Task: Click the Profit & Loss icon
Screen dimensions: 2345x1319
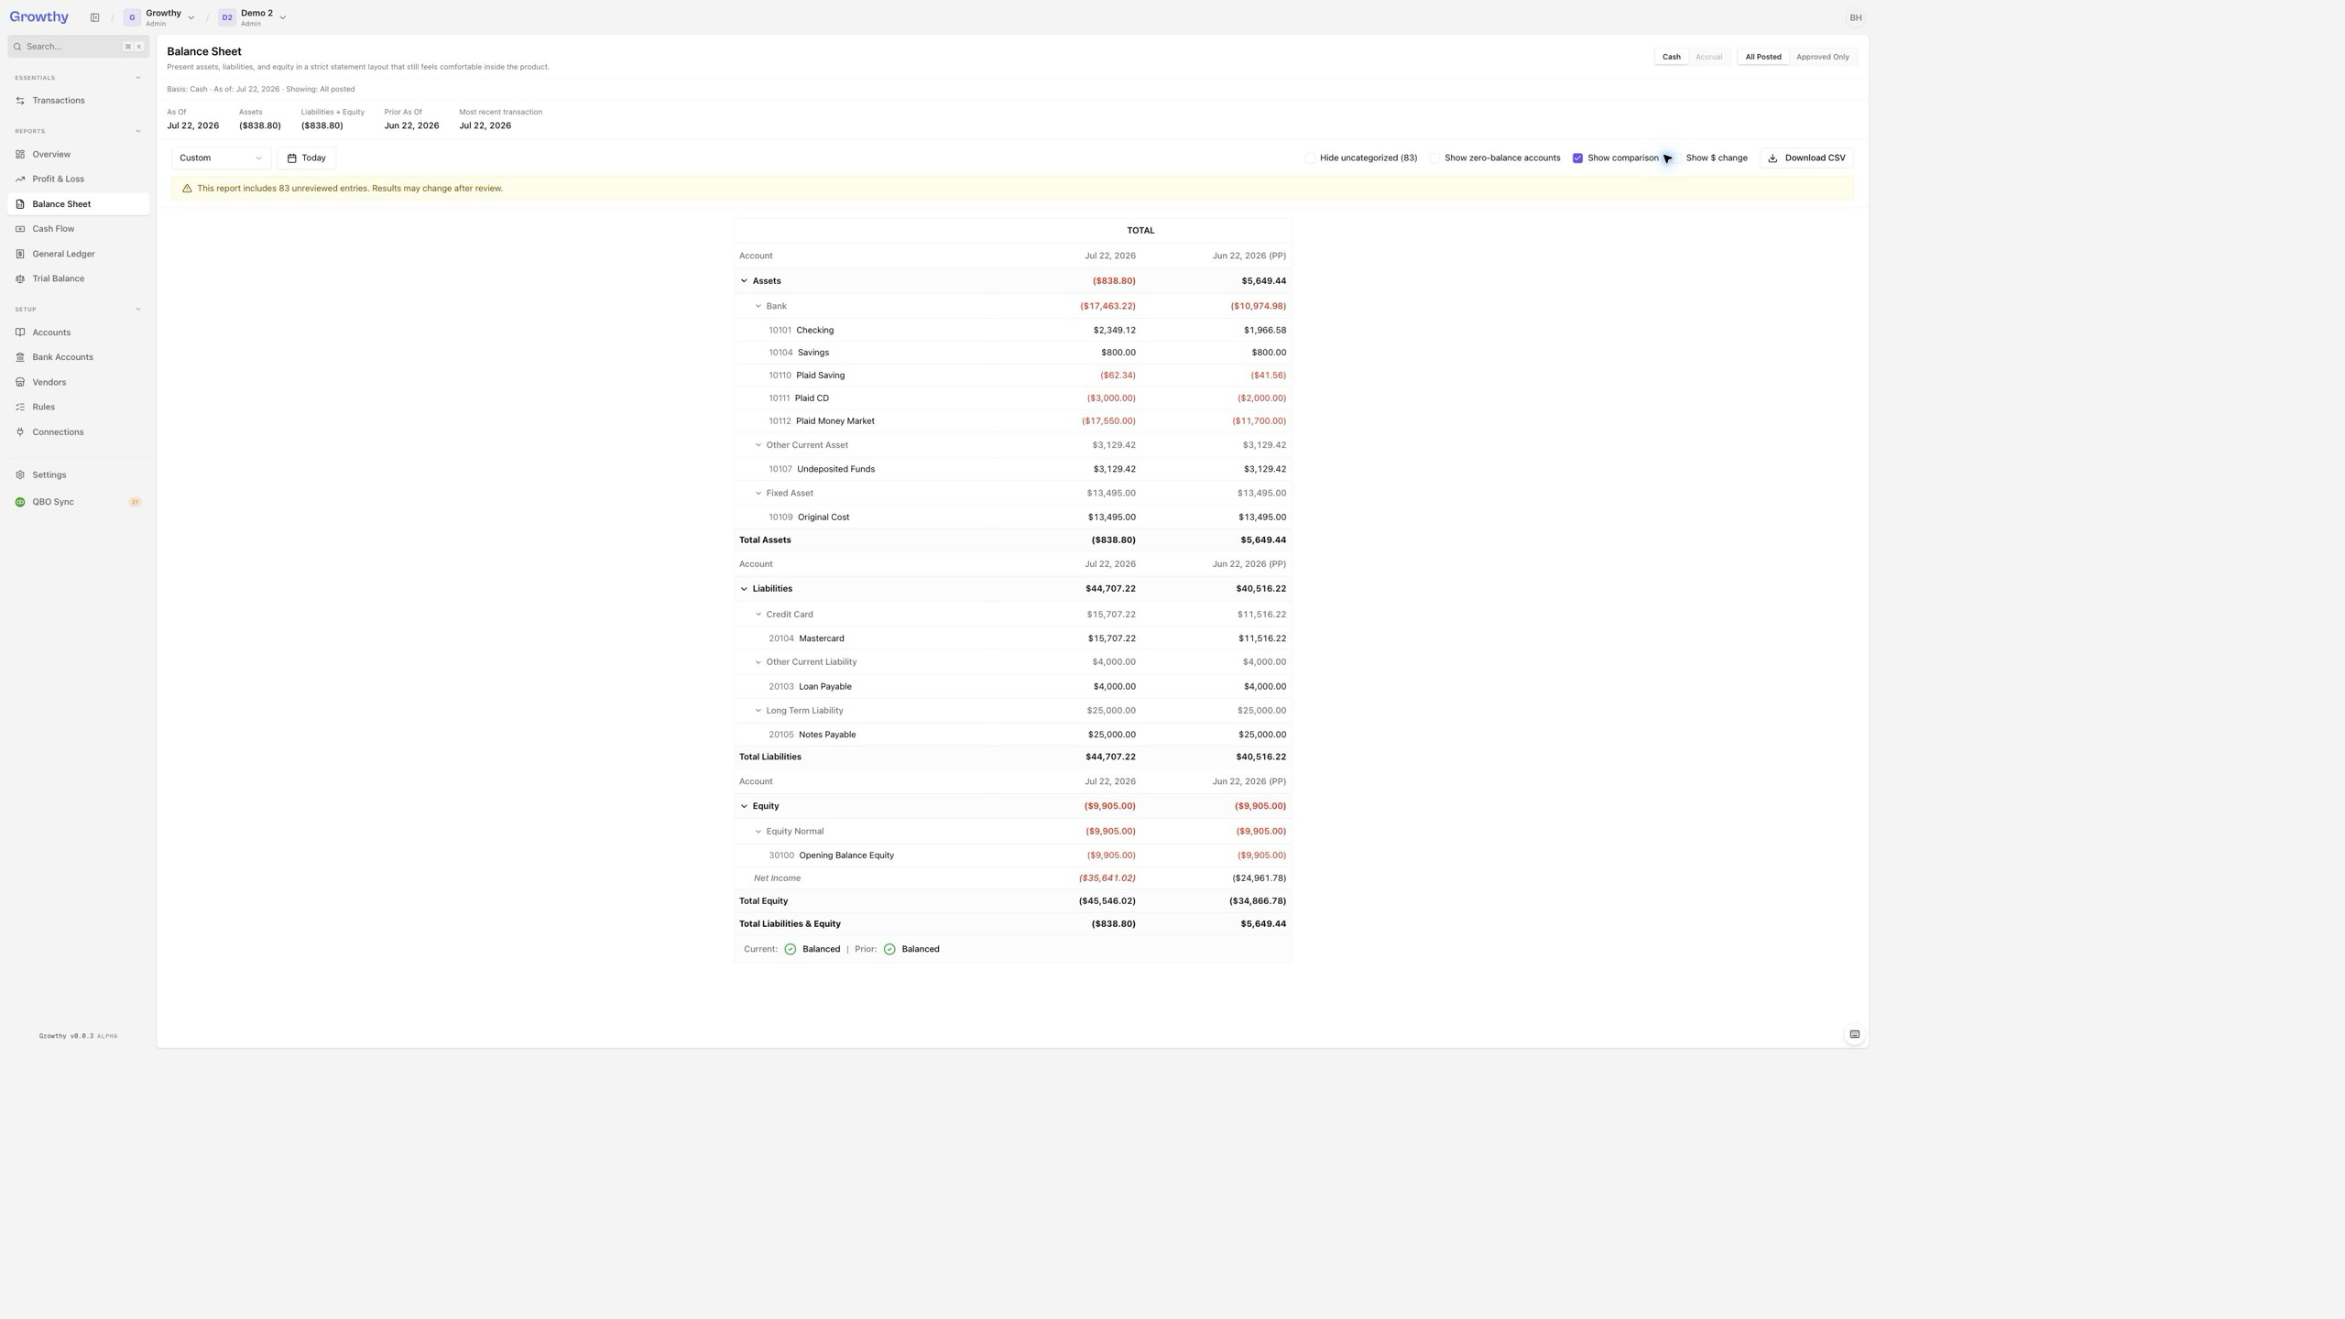Action: pos(20,180)
